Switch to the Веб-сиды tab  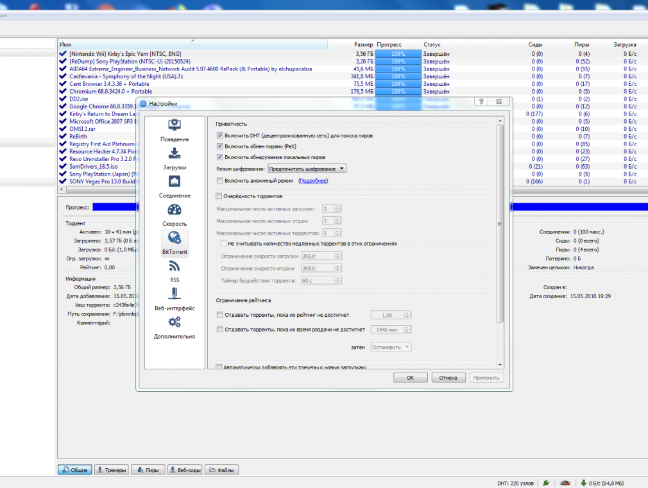[x=185, y=470]
